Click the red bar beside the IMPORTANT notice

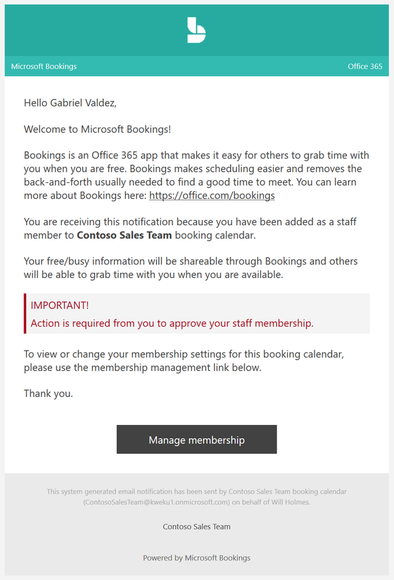(x=25, y=313)
